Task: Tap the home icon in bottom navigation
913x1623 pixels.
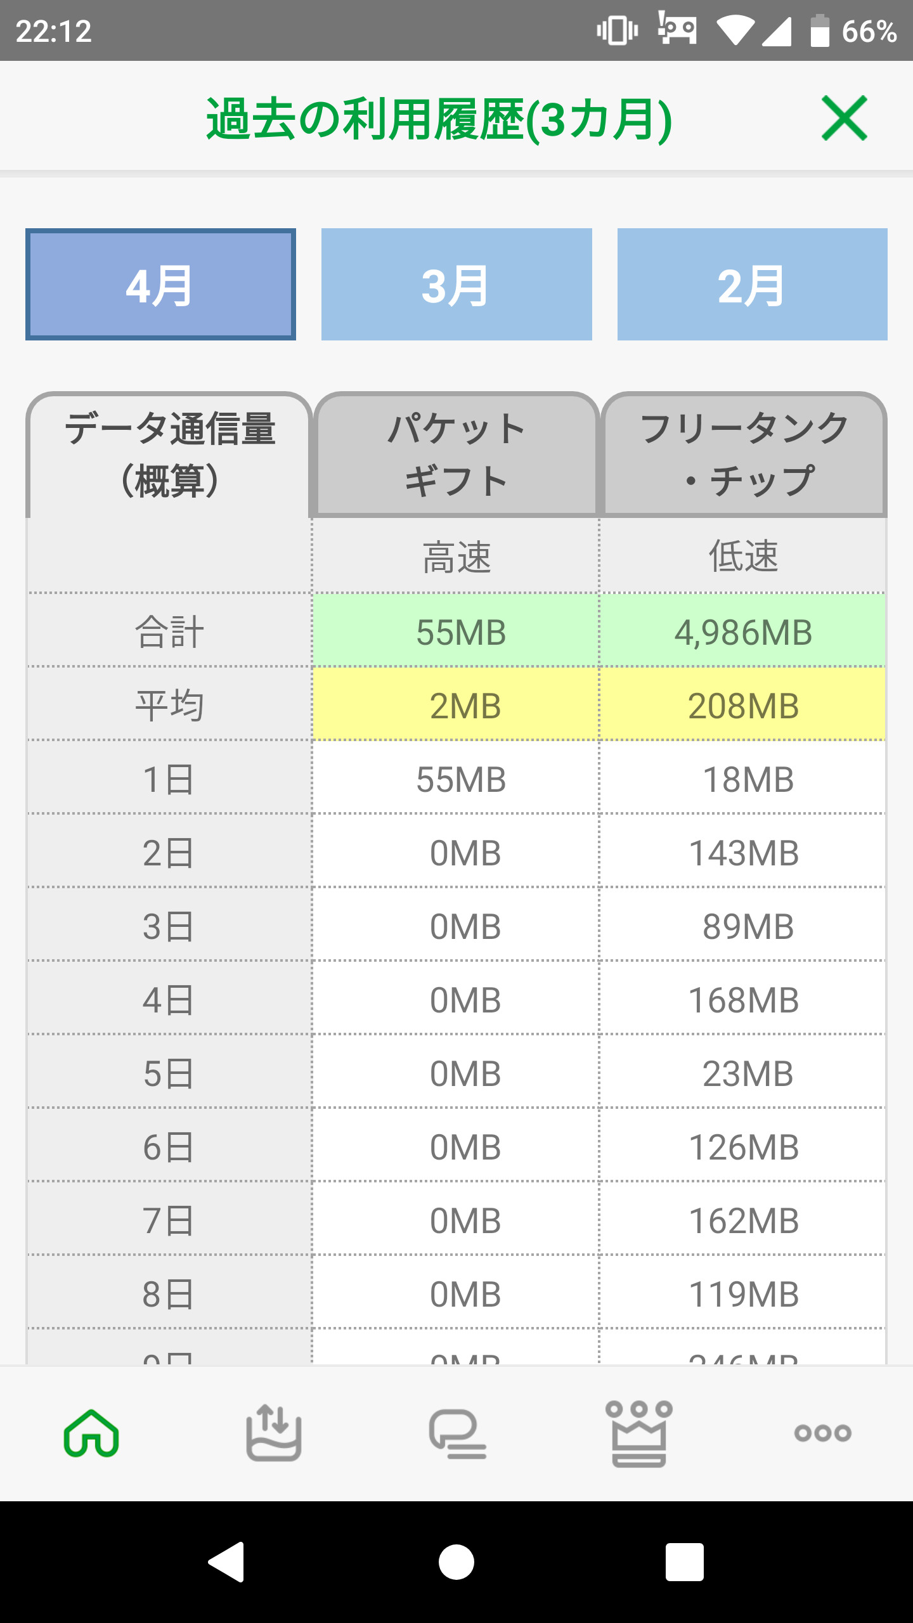Action: (91, 1433)
